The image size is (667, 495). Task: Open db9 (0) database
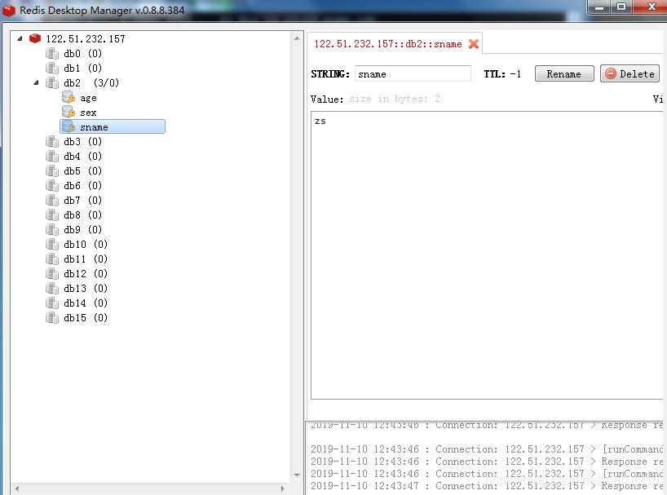point(82,230)
